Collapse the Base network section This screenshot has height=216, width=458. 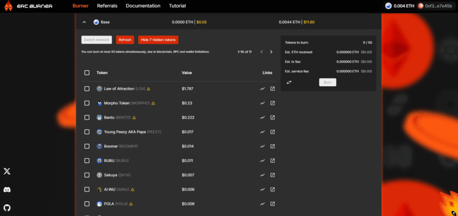click(x=84, y=22)
